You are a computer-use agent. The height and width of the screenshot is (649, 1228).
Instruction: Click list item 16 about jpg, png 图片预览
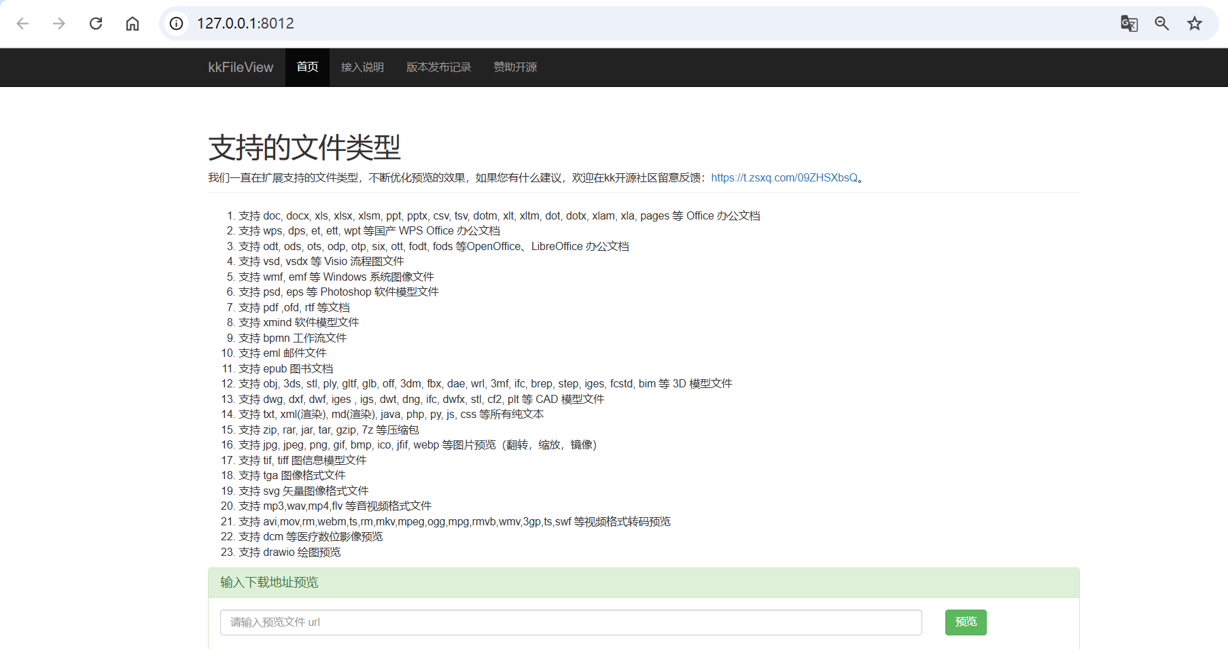[418, 445]
